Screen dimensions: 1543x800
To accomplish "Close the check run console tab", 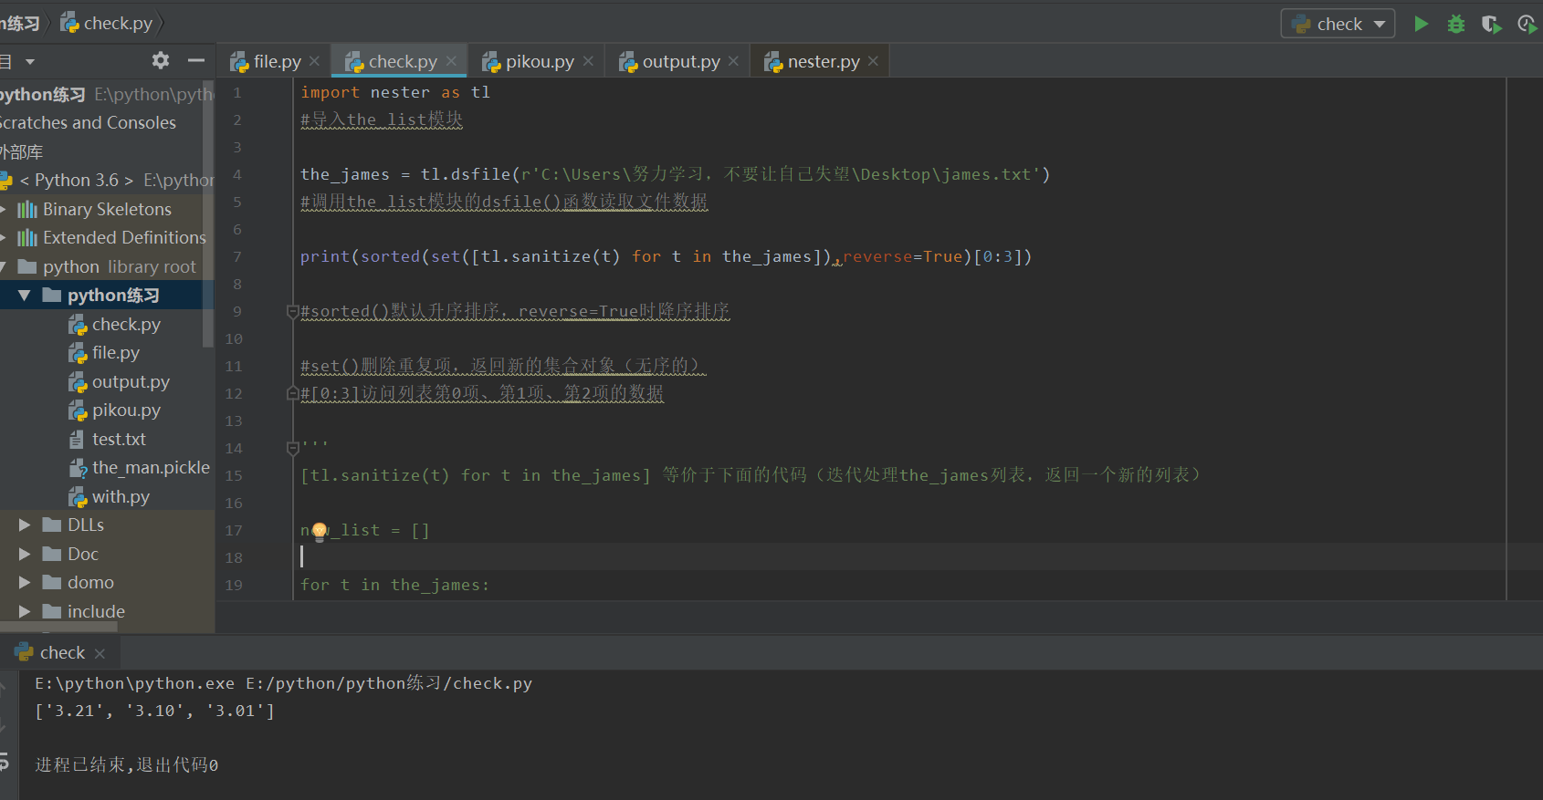I will click(x=100, y=653).
